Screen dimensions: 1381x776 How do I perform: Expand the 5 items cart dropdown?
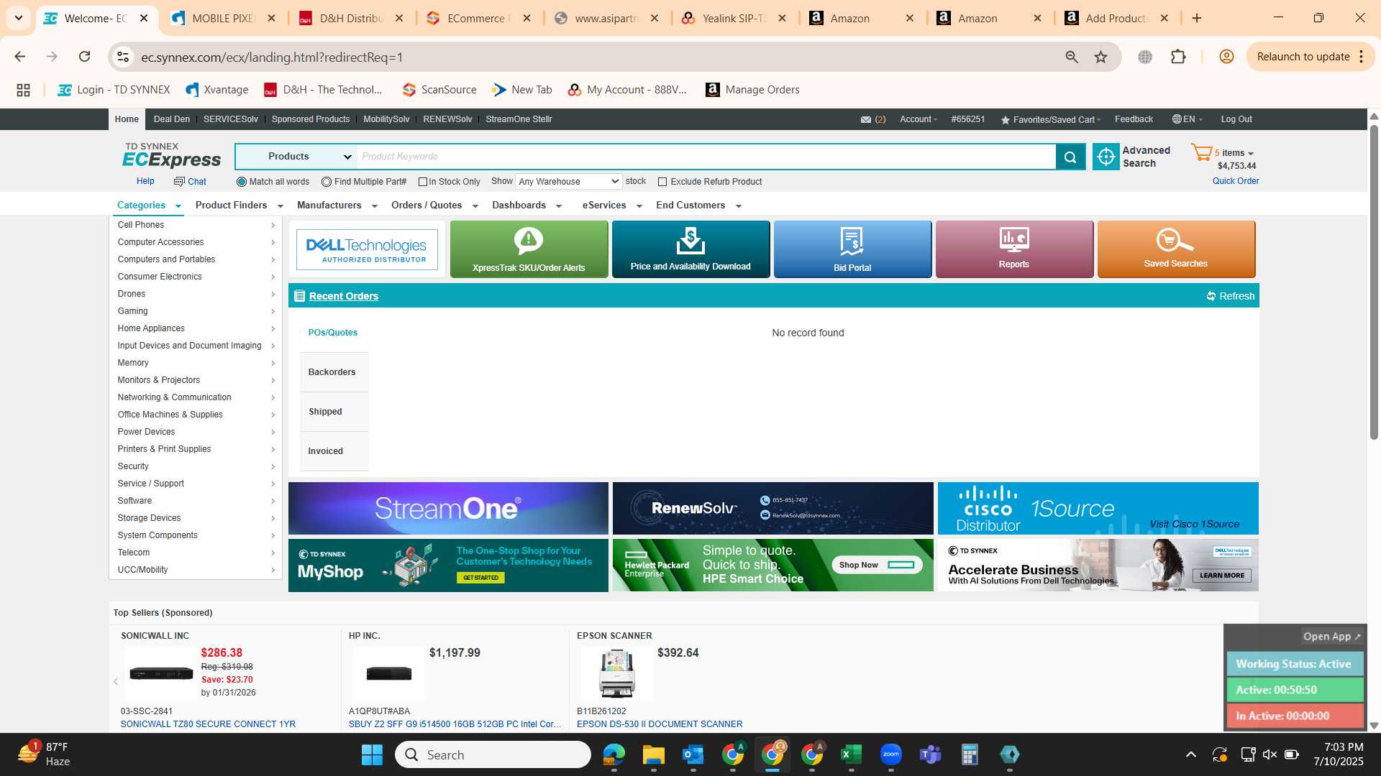(1234, 152)
